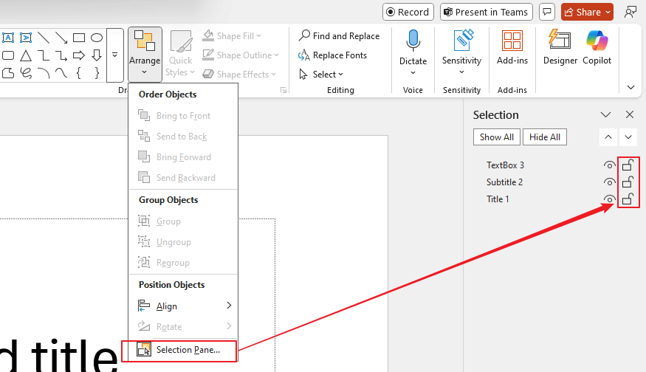Move selected object down in order

(x=628, y=137)
